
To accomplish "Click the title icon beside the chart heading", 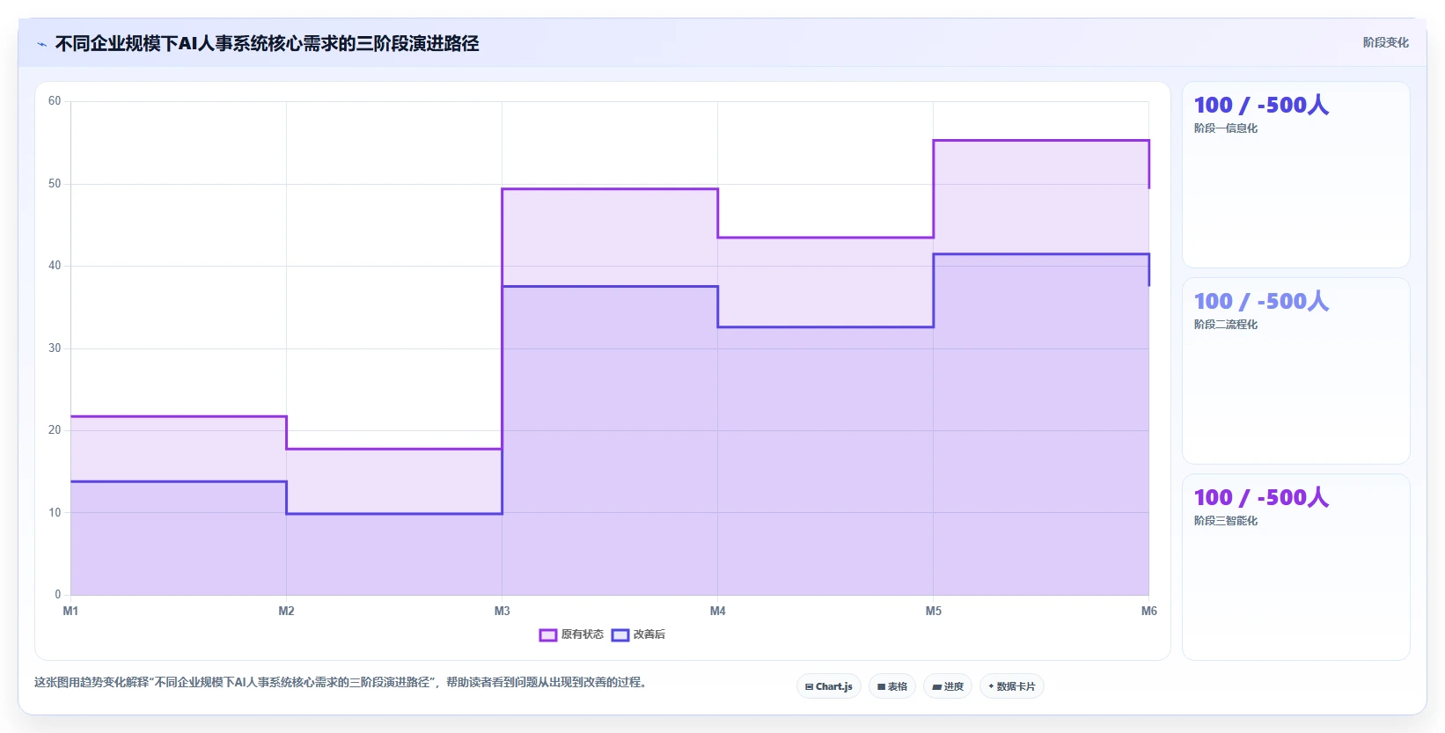I will click(41, 44).
